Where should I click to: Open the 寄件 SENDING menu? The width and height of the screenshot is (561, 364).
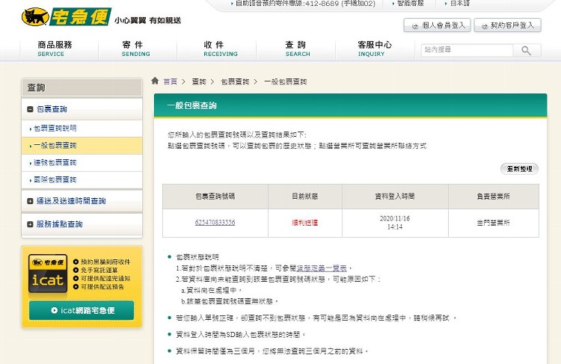pyautogui.click(x=135, y=49)
